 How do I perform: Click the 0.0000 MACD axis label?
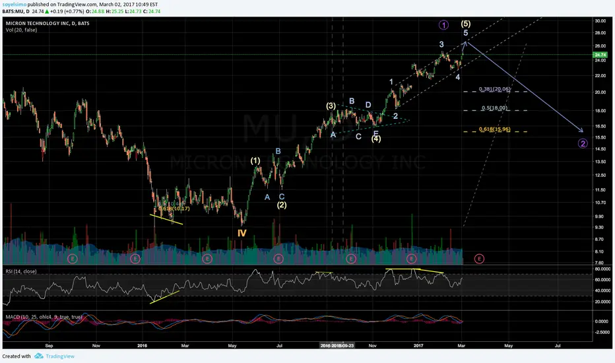(x=602, y=321)
